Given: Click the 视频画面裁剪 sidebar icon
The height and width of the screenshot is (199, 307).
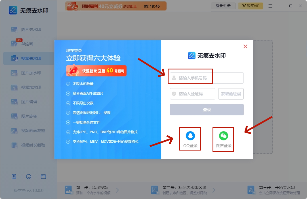Looking at the screenshot, I should pyautogui.click(x=14, y=131).
